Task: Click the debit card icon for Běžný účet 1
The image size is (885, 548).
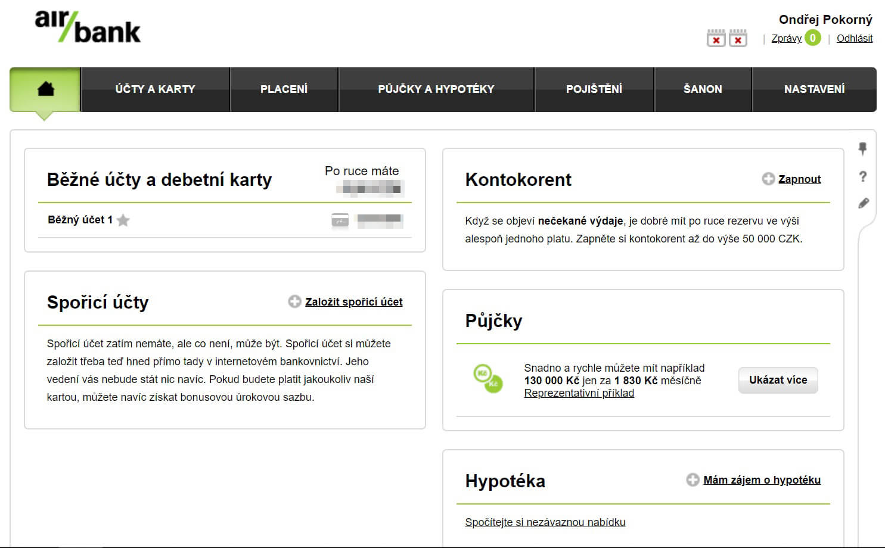Action: click(340, 221)
